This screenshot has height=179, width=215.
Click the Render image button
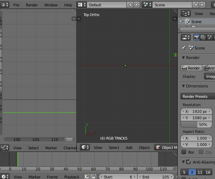(191, 68)
